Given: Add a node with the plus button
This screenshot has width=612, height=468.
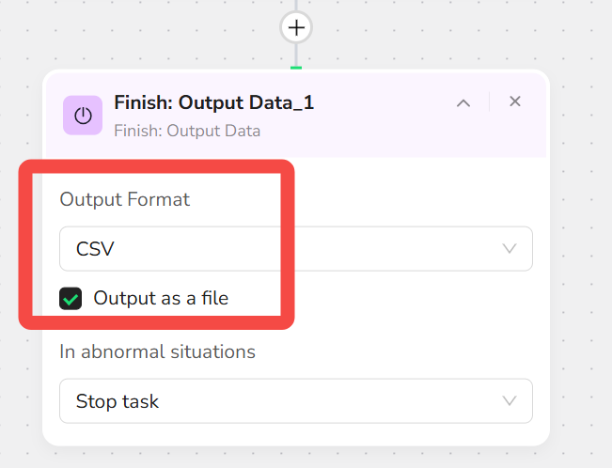Looking at the screenshot, I should pyautogui.click(x=296, y=27).
